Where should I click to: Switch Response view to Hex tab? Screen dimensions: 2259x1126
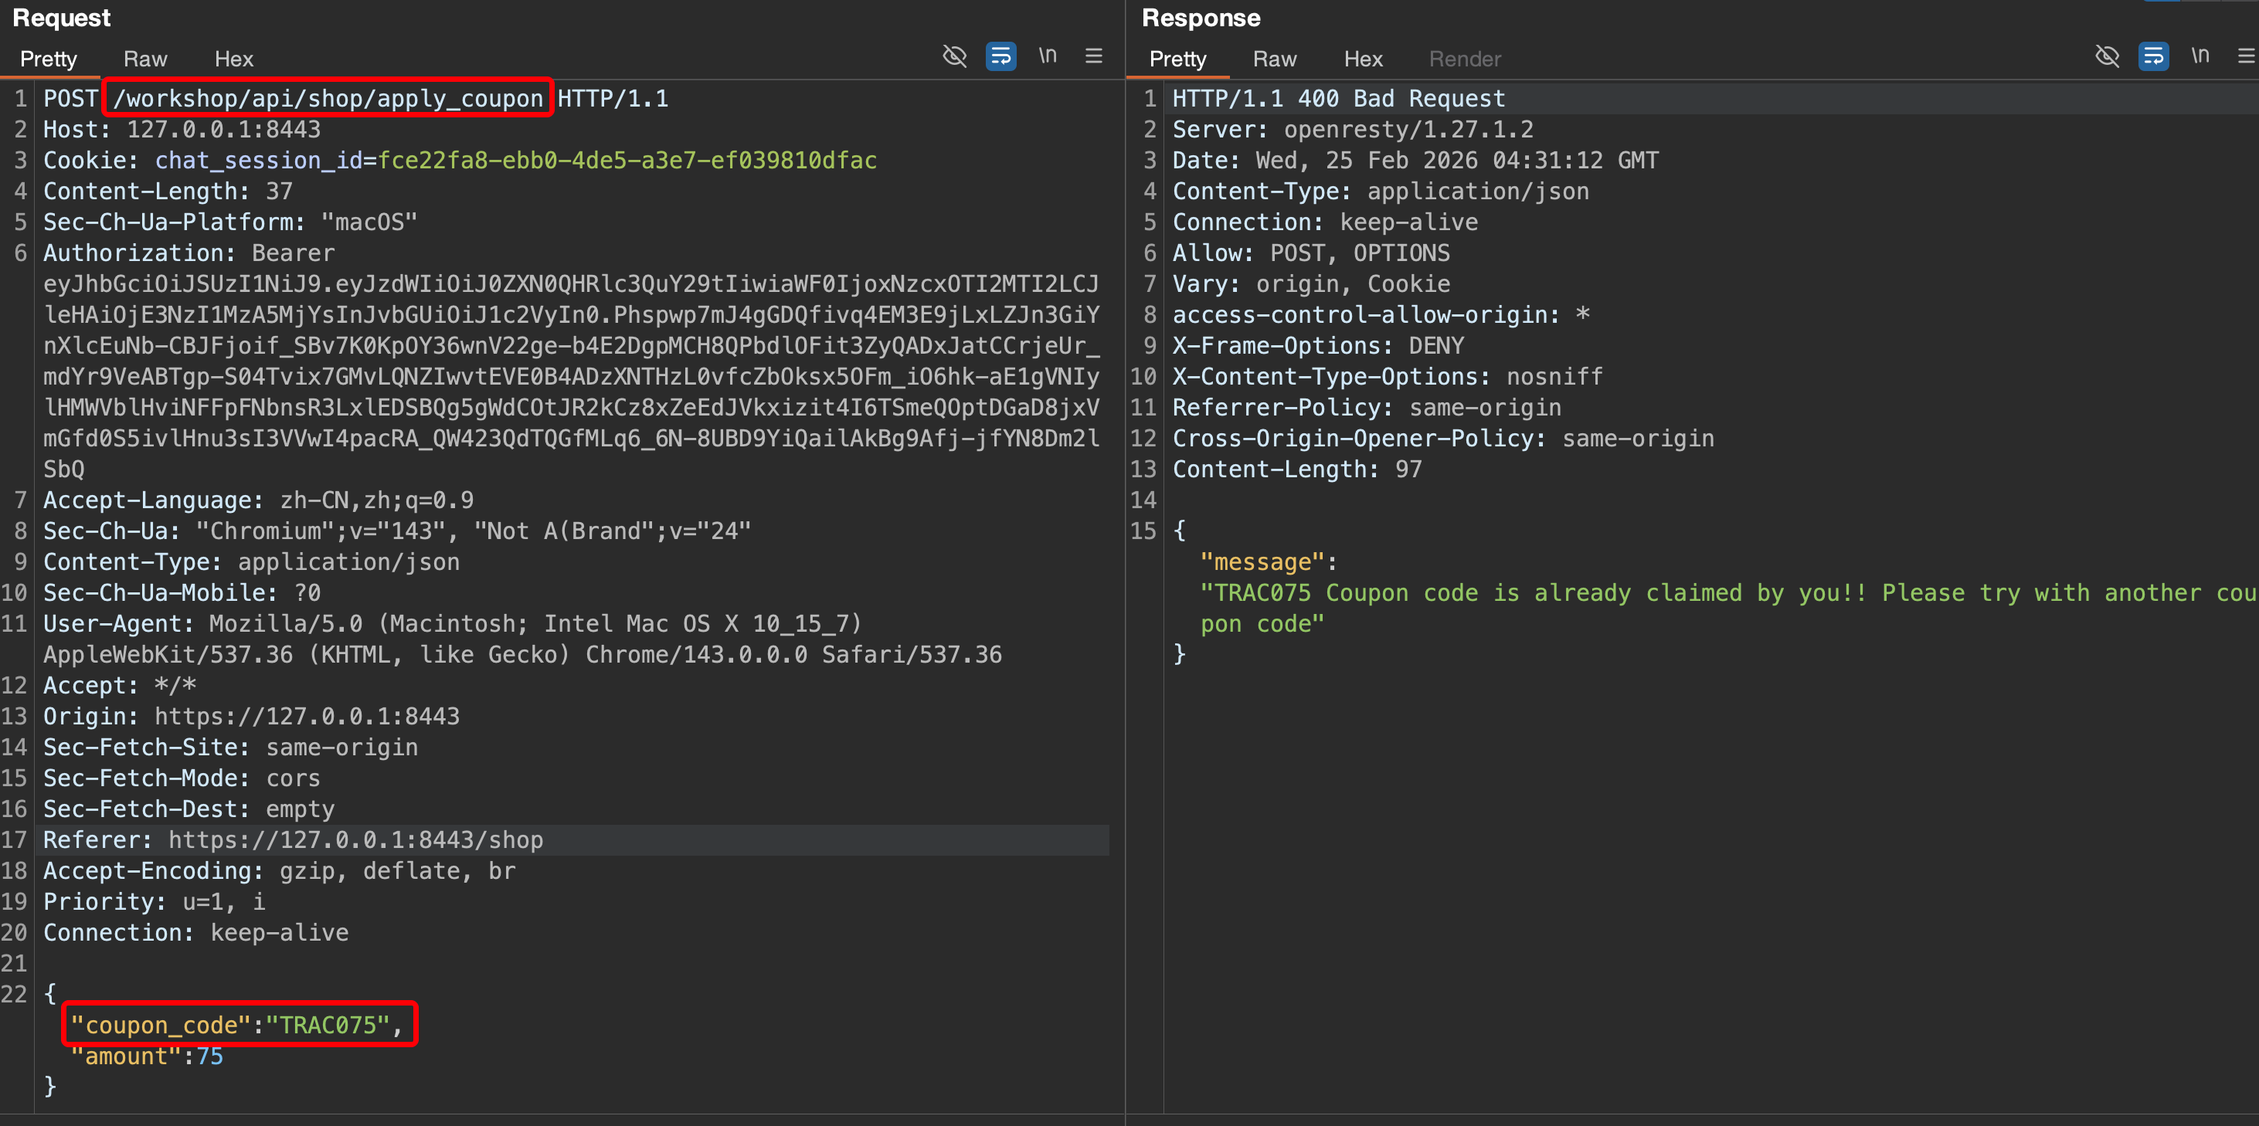[x=1363, y=59]
